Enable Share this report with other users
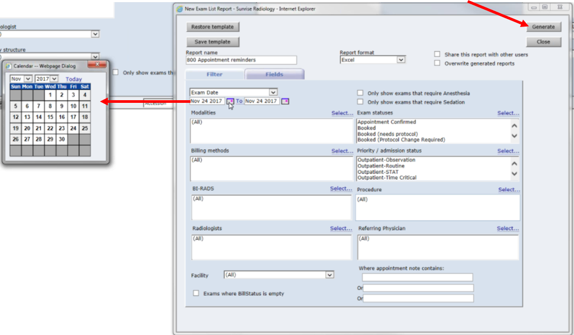The image size is (574, 335). [x=437, y=55]
